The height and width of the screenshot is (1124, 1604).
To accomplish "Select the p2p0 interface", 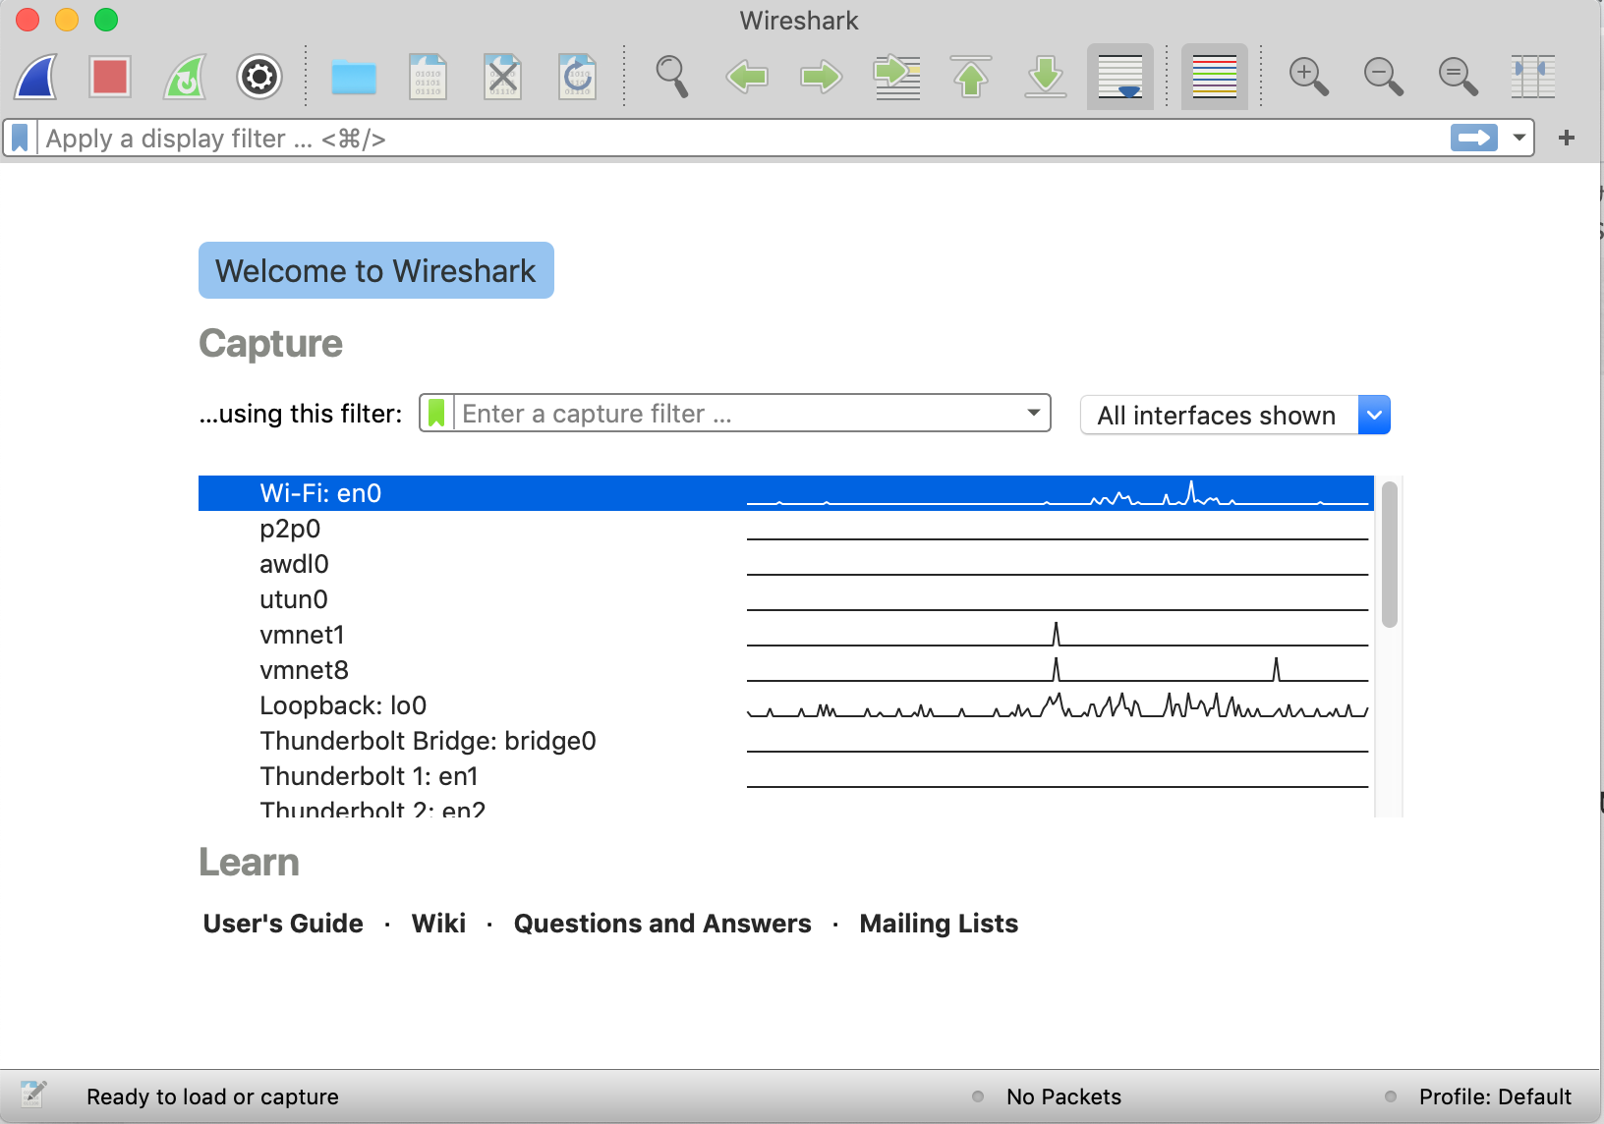I will (786, 529).
